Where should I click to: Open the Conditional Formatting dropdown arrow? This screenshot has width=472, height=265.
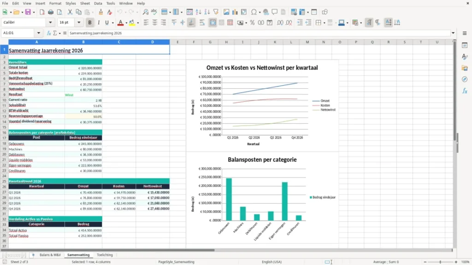360,23
